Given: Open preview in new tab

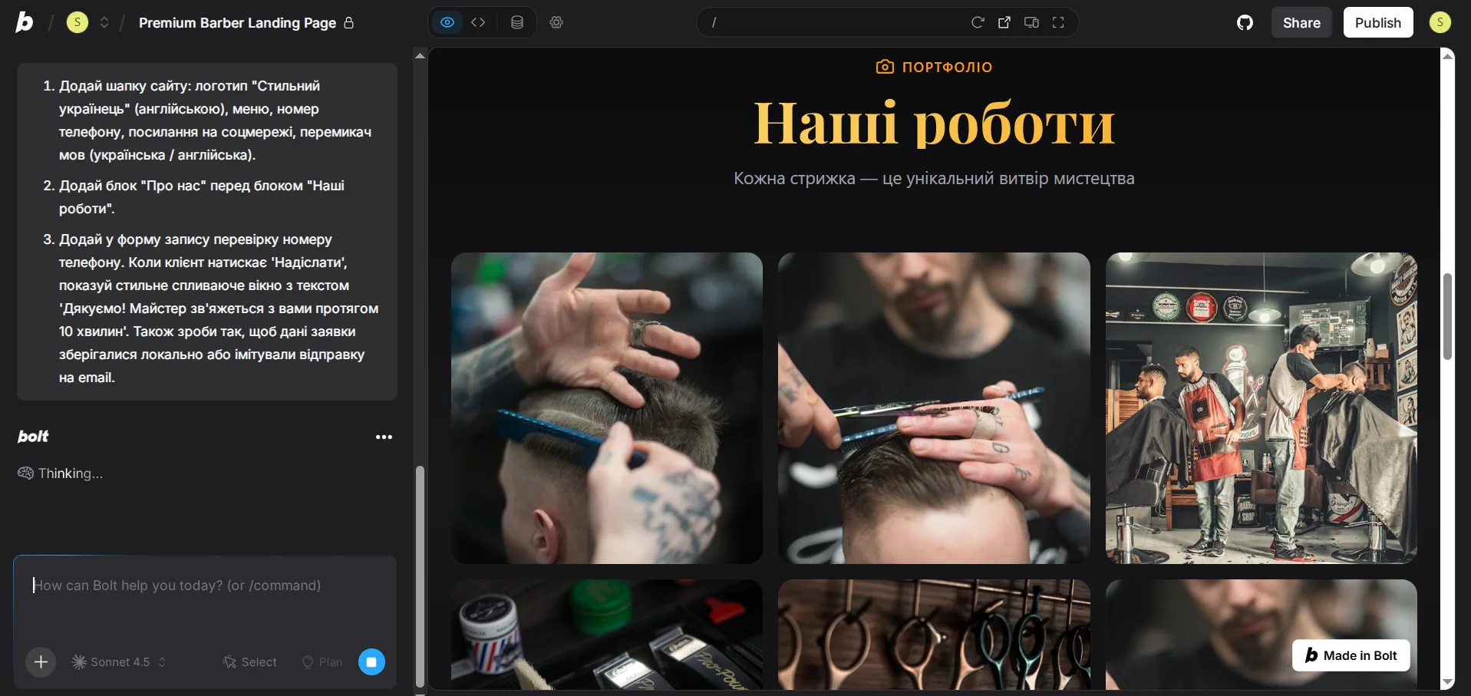Looking at the screenshot, I should pyautogui.click(x=1004, y=22).
